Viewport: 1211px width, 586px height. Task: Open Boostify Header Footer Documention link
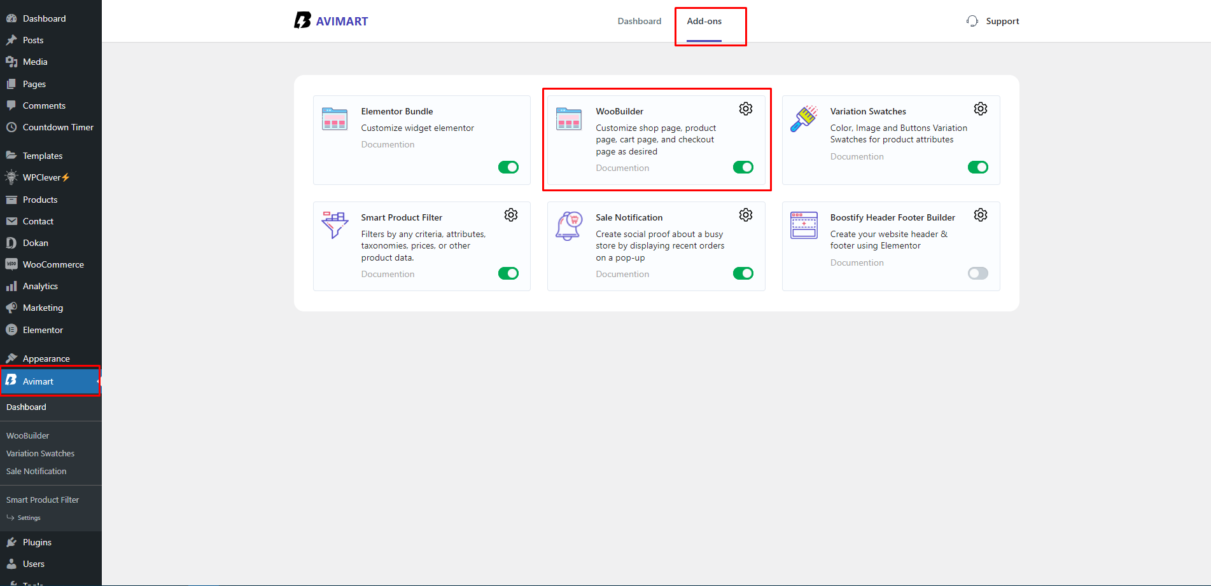[x=857, y=262]
